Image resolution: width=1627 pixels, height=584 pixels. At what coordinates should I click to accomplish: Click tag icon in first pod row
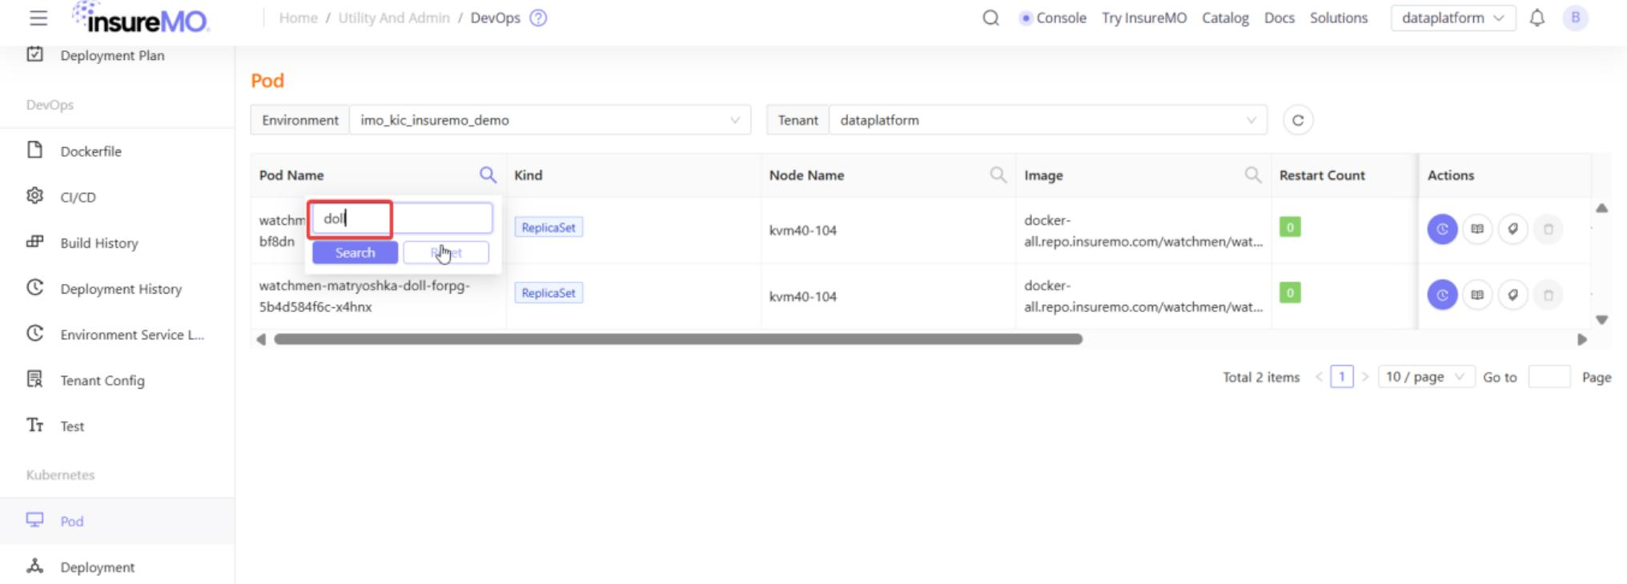1513,230
